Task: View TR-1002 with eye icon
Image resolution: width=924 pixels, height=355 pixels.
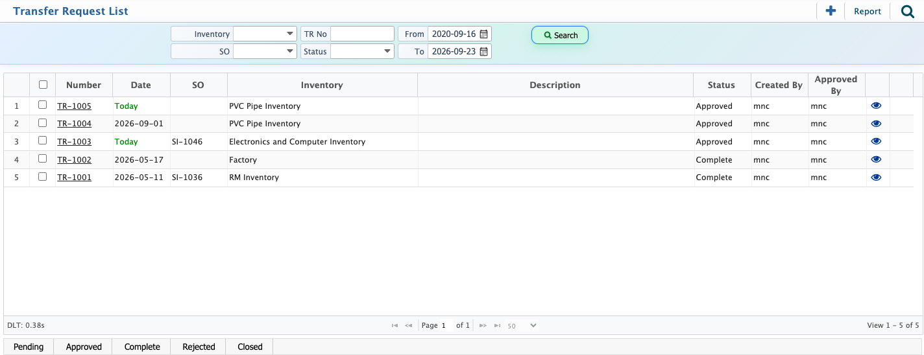Action: point(876,159)
